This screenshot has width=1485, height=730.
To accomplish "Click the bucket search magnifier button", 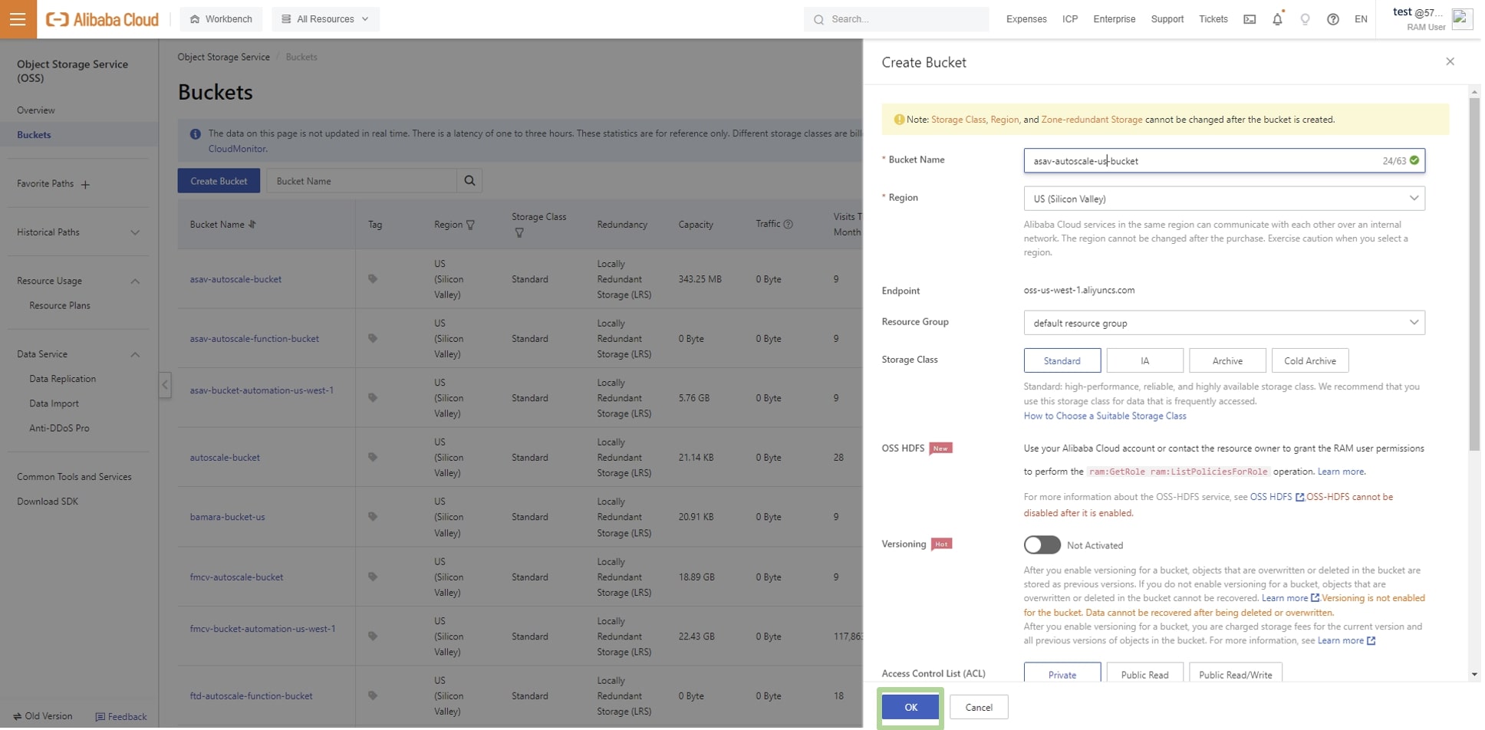I will pos(469,181).
